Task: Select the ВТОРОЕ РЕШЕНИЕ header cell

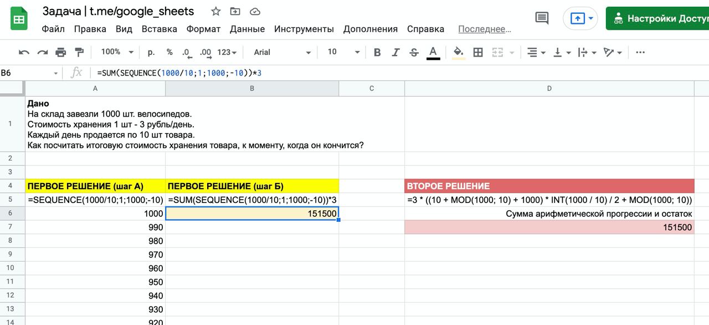Action: point(549,186)
